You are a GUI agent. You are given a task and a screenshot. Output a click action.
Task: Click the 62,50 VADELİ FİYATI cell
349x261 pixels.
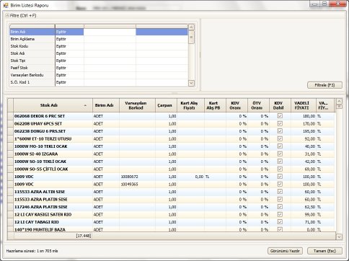304,207
